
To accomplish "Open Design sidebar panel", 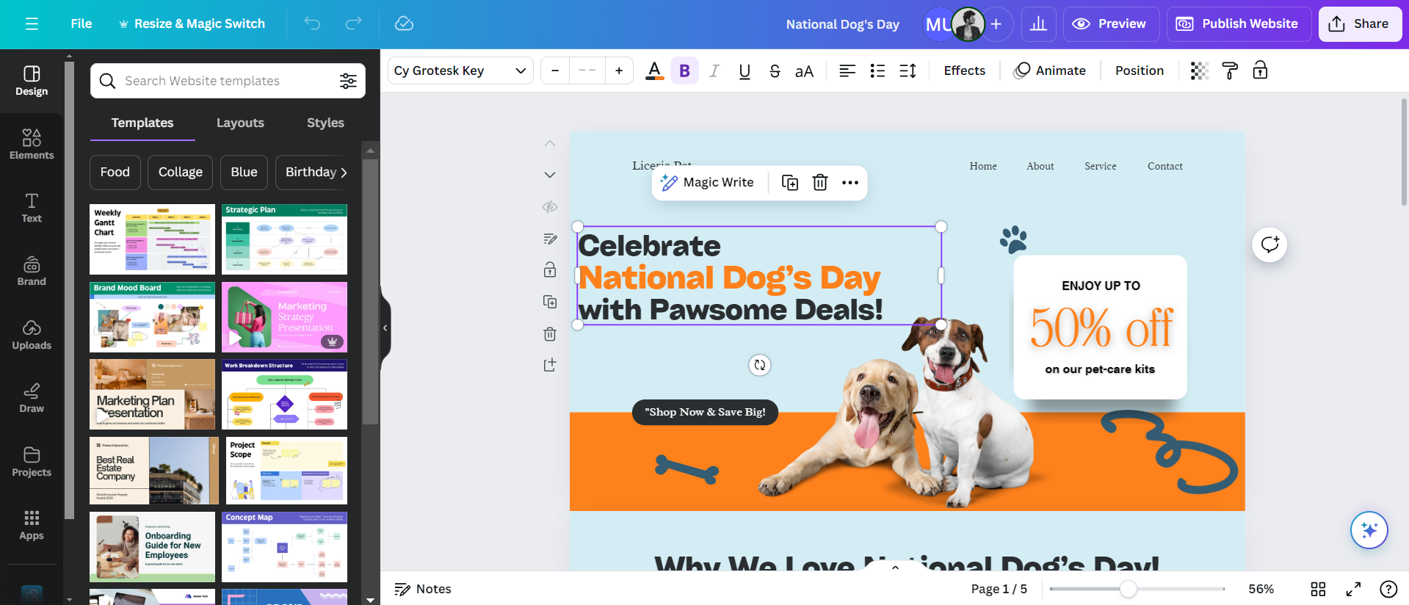I will click(32, 81).
